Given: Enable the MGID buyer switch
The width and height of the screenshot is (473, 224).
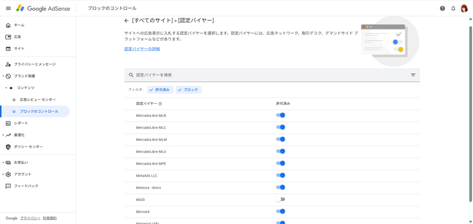Looking at the screenshot, I should 280,199.
